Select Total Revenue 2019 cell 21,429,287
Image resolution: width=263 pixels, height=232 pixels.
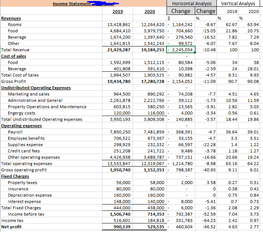tap(119, 50)
